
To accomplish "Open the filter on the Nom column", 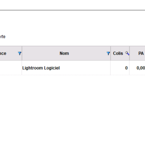I will pyautogui.click(x=108, y=53).
